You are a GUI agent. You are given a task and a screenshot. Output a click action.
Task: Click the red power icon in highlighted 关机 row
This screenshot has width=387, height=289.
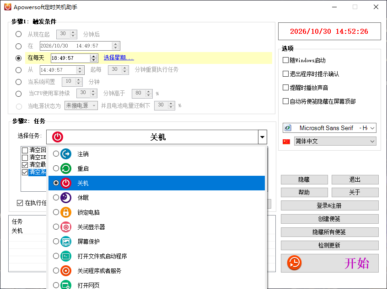pos(66,183)
